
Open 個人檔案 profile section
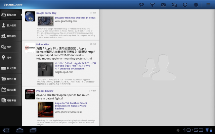(11, 25)
